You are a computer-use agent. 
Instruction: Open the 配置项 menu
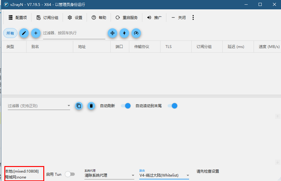(x=18, y=17)
